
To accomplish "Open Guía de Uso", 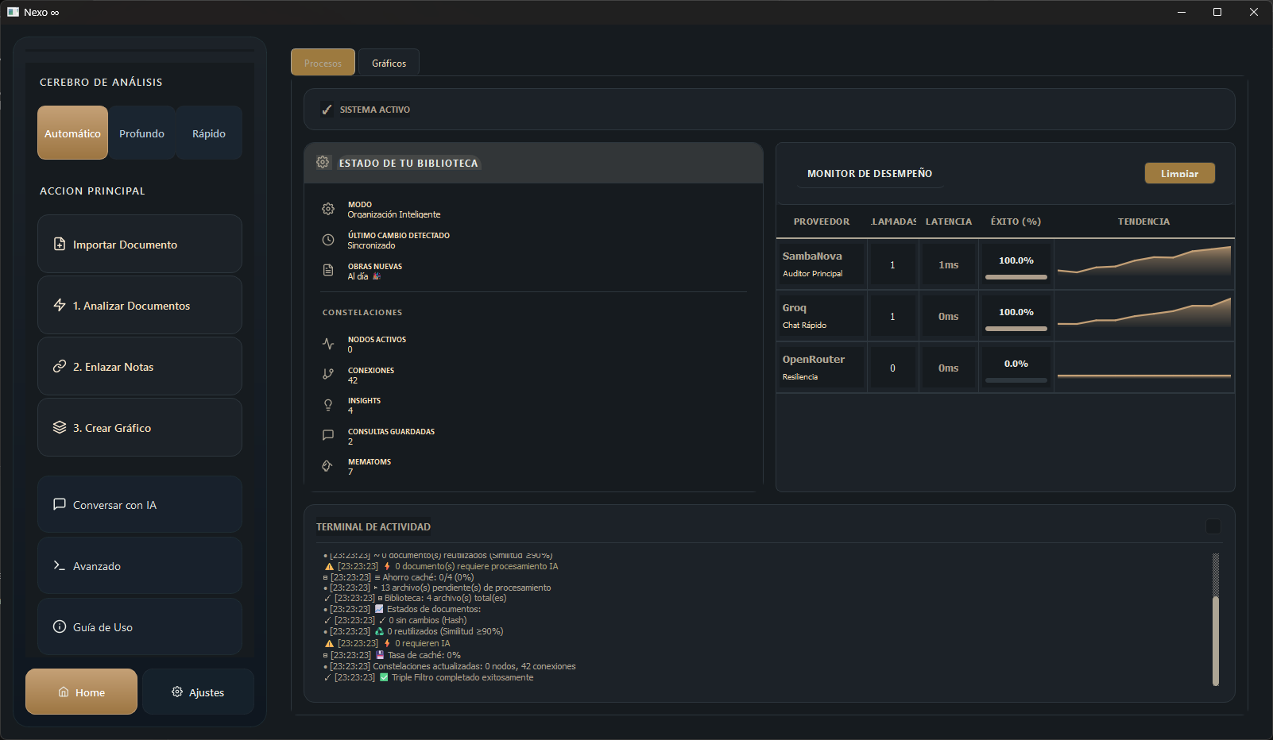I will 140,626.
